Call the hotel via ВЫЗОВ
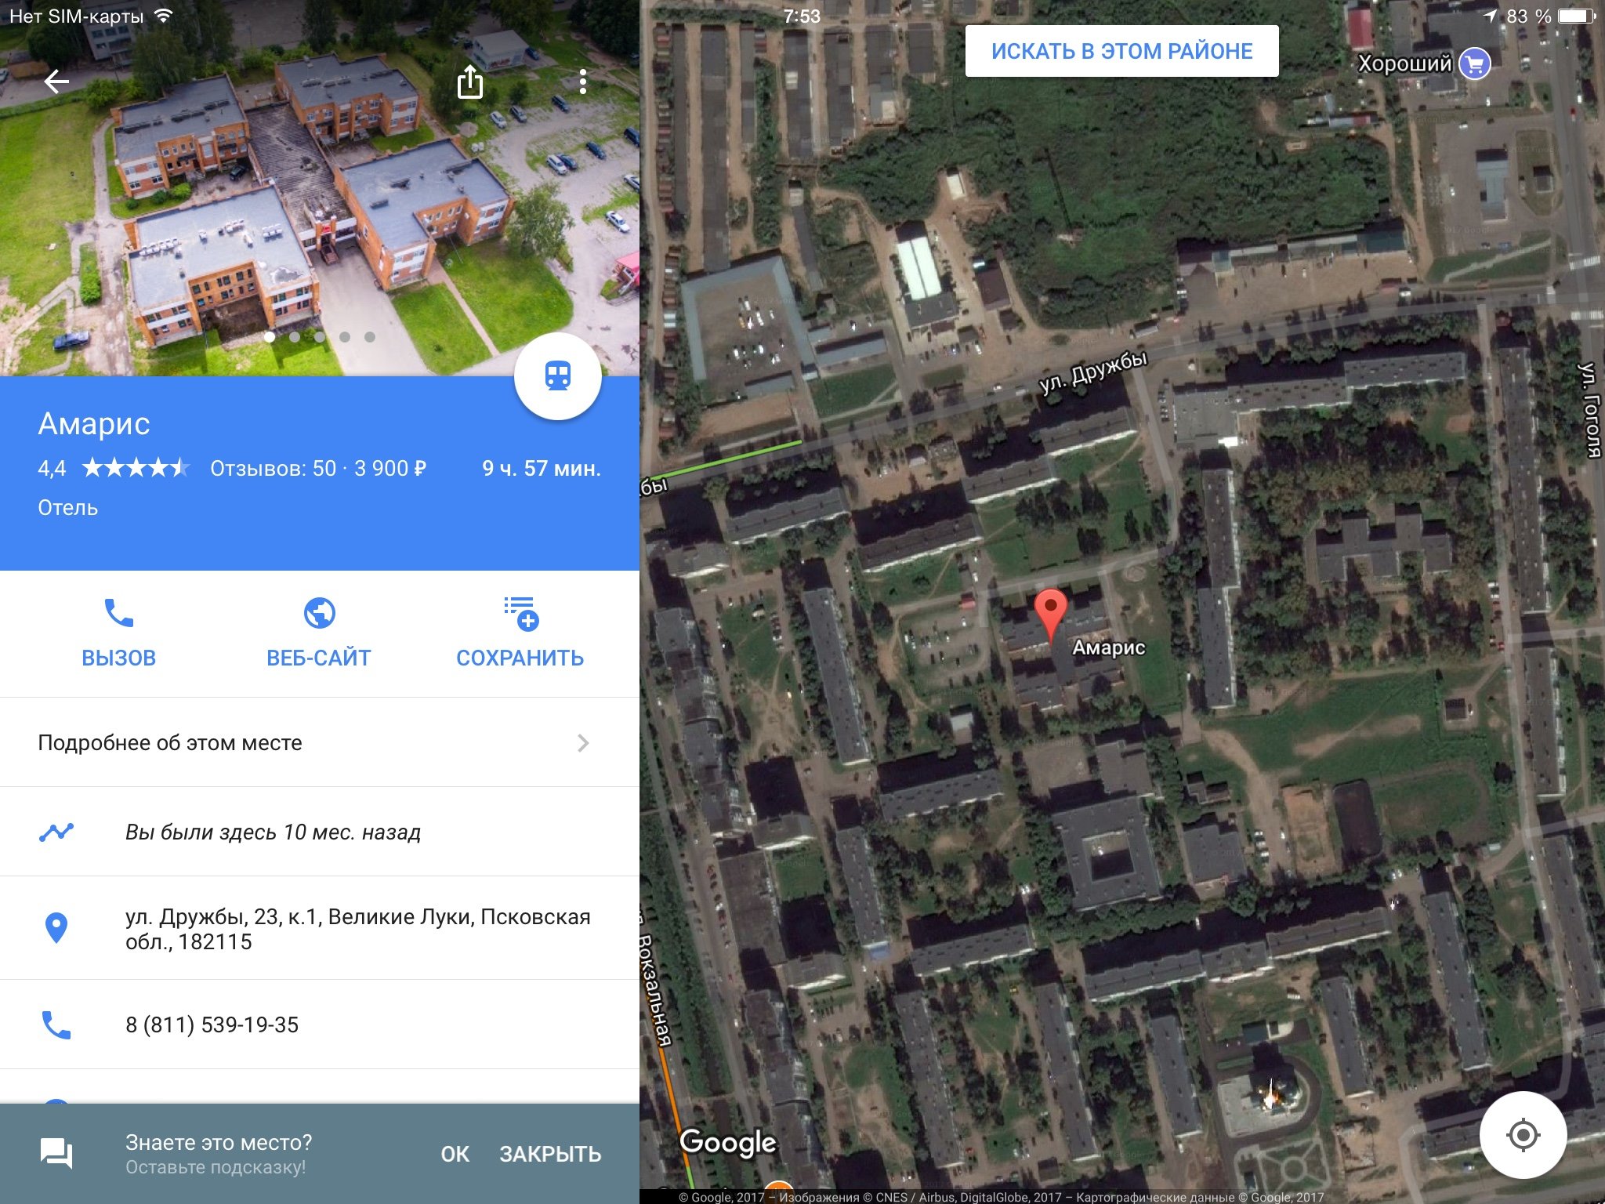 coord(119,633)
